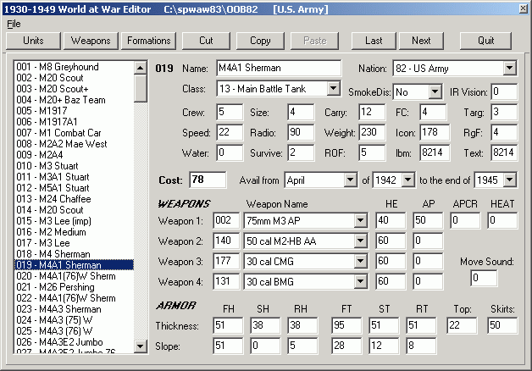
Task: Open the Formations editor
Action: (148, 41)
